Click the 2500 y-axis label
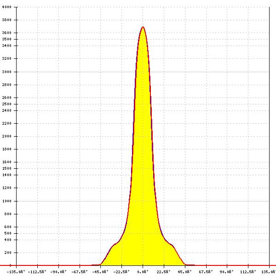This screenshot has height=276, width=276. 7,104
